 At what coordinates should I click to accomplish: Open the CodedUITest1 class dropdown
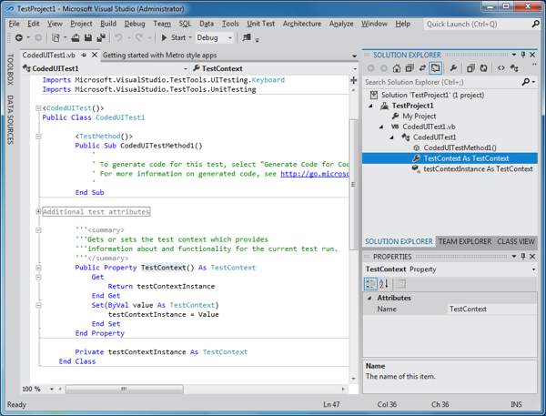186,68
